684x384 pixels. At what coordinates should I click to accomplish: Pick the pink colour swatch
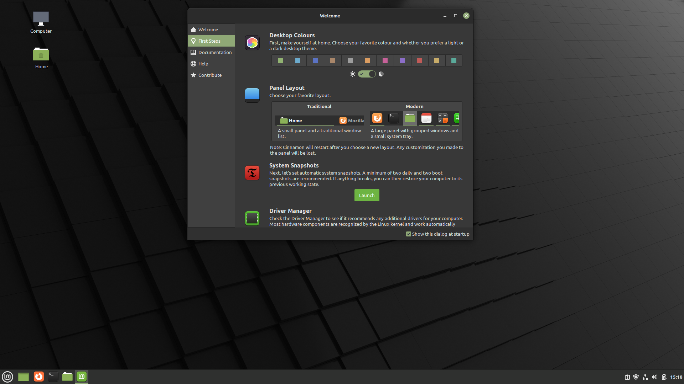pos(385,60)
